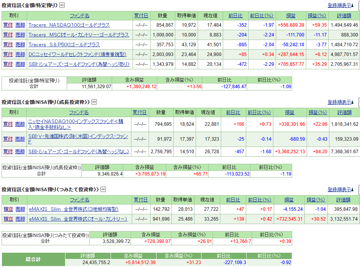This screenshot has width=360, height=268.
Task: Open Tracers MSCIオール・カントリー・ゴールドプラス link
Action: pos(78,35)
